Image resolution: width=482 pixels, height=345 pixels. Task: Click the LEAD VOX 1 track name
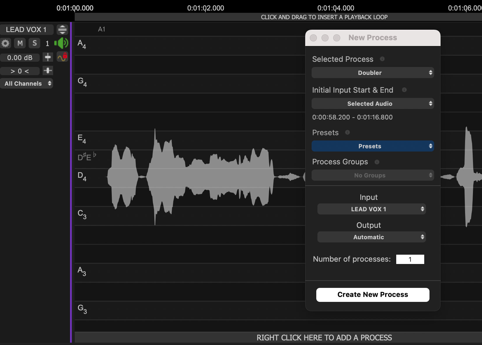click(26, 30)
